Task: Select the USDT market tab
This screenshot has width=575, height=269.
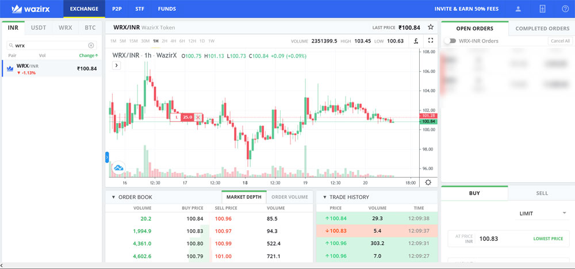Action: point(39,28)
